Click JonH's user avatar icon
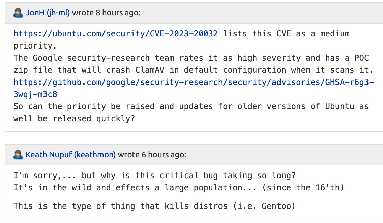 (x=18, y=13)
